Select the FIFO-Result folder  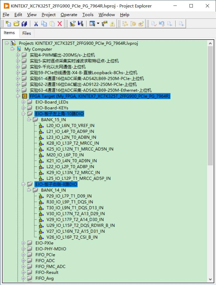[47, 272]
